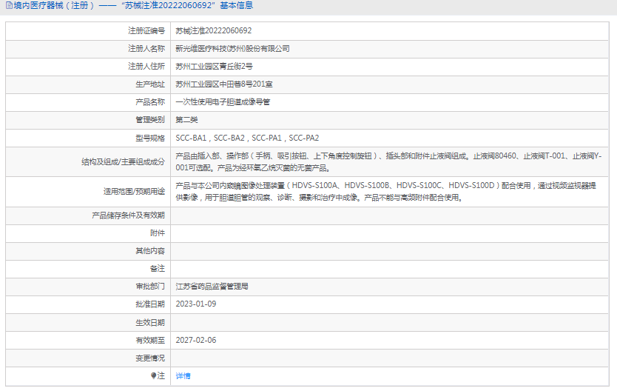This screenshot has height=391, width=617.
Task: Click the 变更情况 label
Action: (150, 358)
